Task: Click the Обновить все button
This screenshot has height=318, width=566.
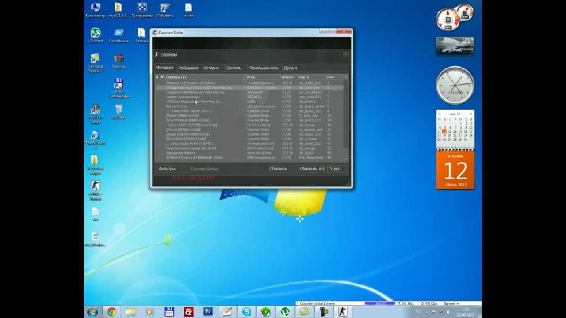Action: click(311, 169)
